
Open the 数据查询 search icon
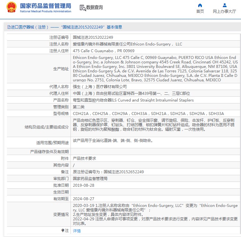coord(83,8)
